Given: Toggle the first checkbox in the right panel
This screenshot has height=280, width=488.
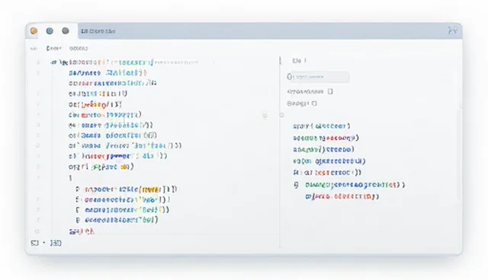Looking at the screenshot, I should click(x=330, y=91).
